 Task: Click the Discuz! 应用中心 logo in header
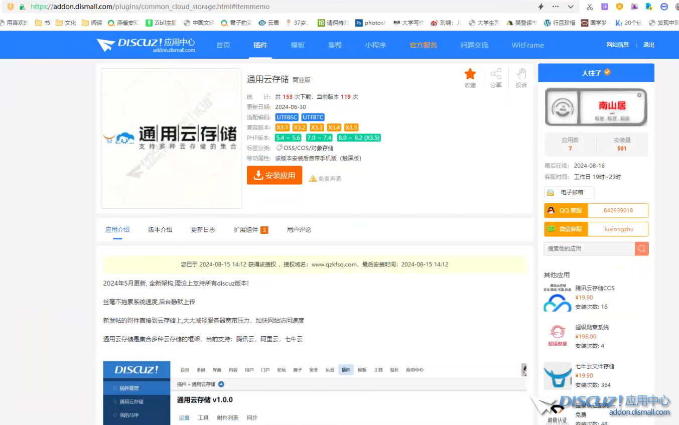coord(146,45)
